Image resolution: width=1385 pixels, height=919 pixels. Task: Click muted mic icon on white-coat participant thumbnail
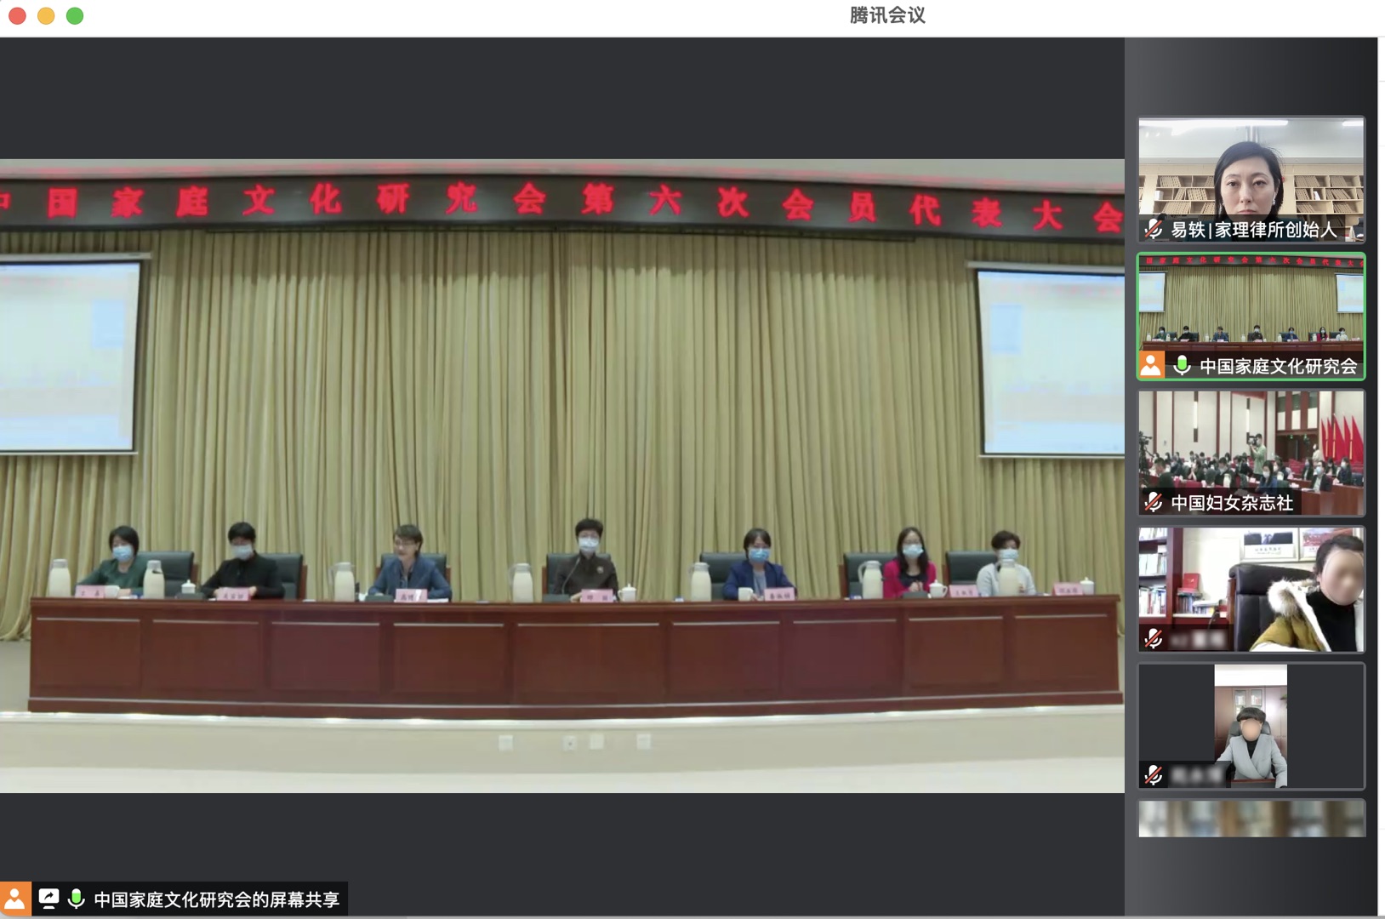point(1154,638)
